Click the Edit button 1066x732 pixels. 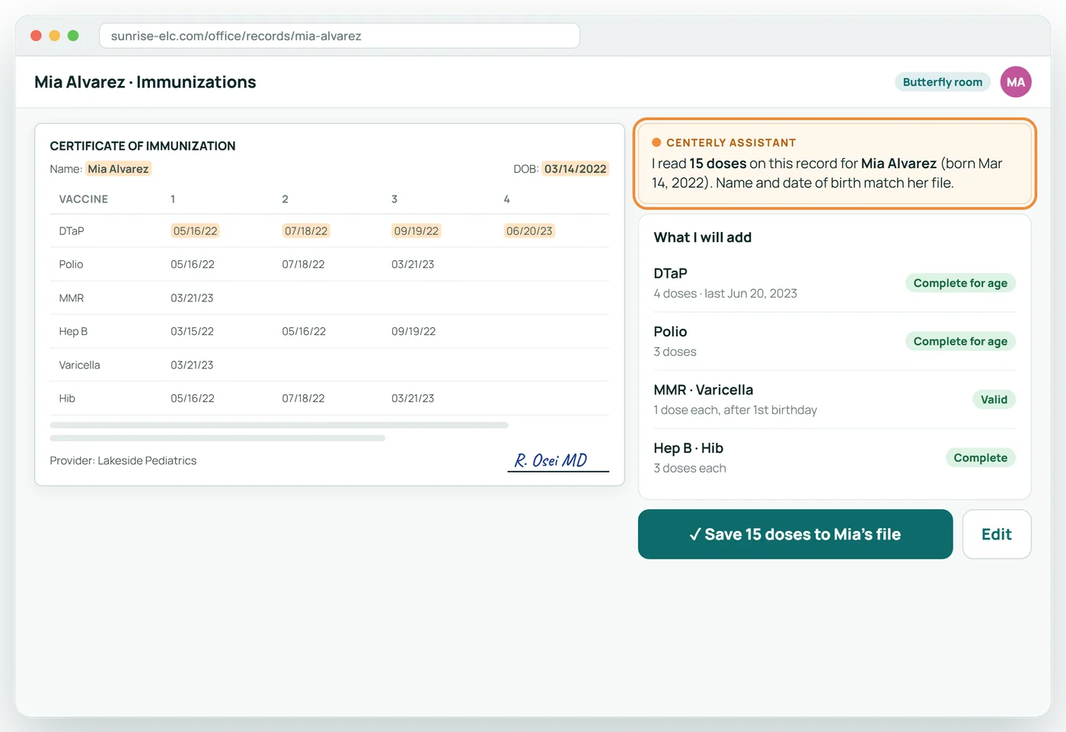pos(997,534)
